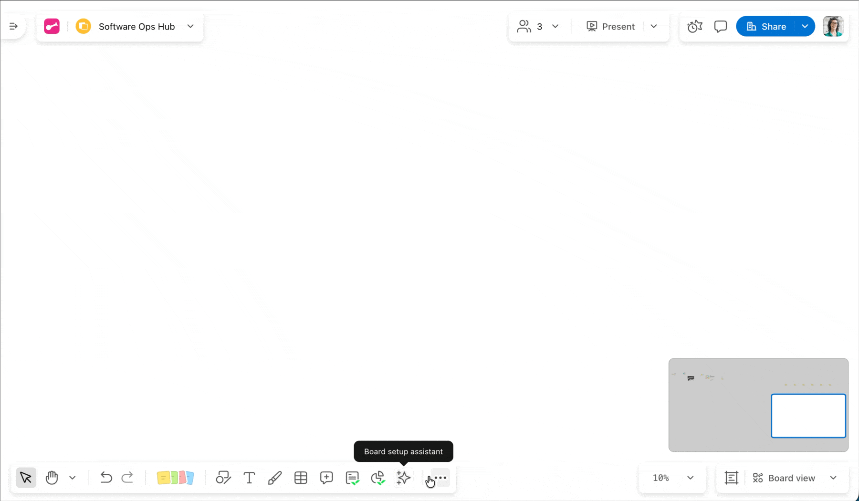Redo the last action
The height and width of the screenshot is (501, 859).
coord(127,478)
